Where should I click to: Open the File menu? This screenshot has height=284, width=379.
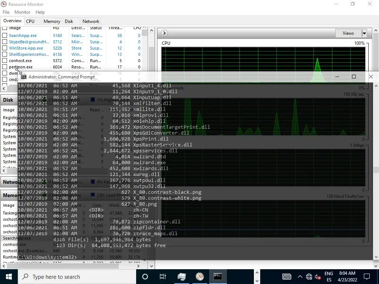coord(6,12)
